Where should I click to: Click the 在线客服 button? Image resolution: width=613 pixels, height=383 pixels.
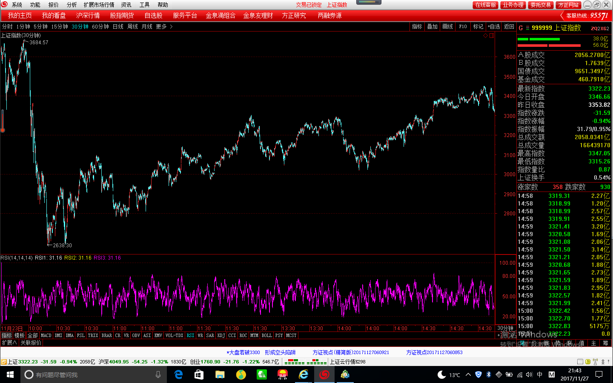click(x=486, y=5)
